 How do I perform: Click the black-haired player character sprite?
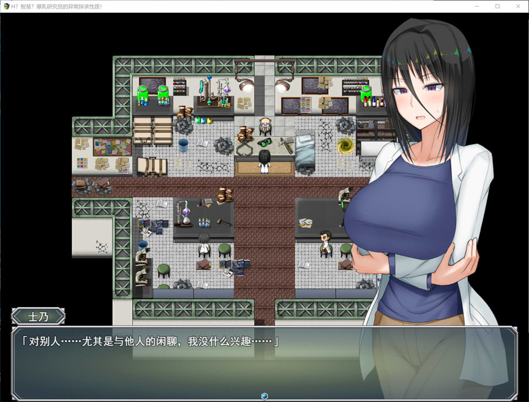coord(266,161)
